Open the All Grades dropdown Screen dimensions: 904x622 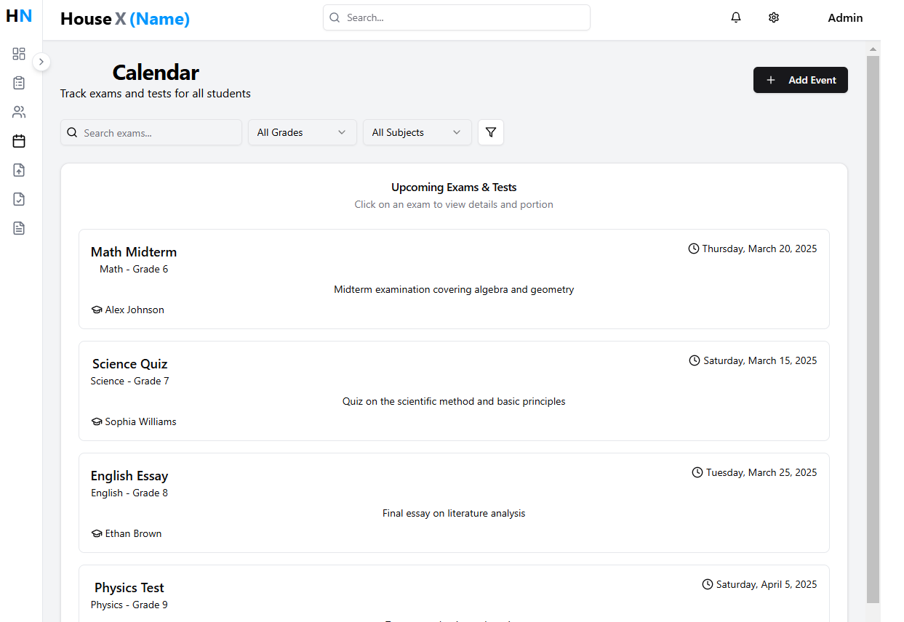point(303,132)
